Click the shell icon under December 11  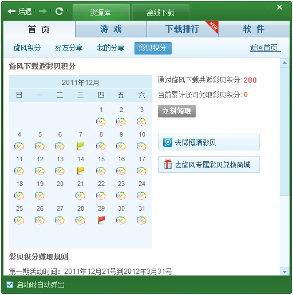[x=19, y=171]
